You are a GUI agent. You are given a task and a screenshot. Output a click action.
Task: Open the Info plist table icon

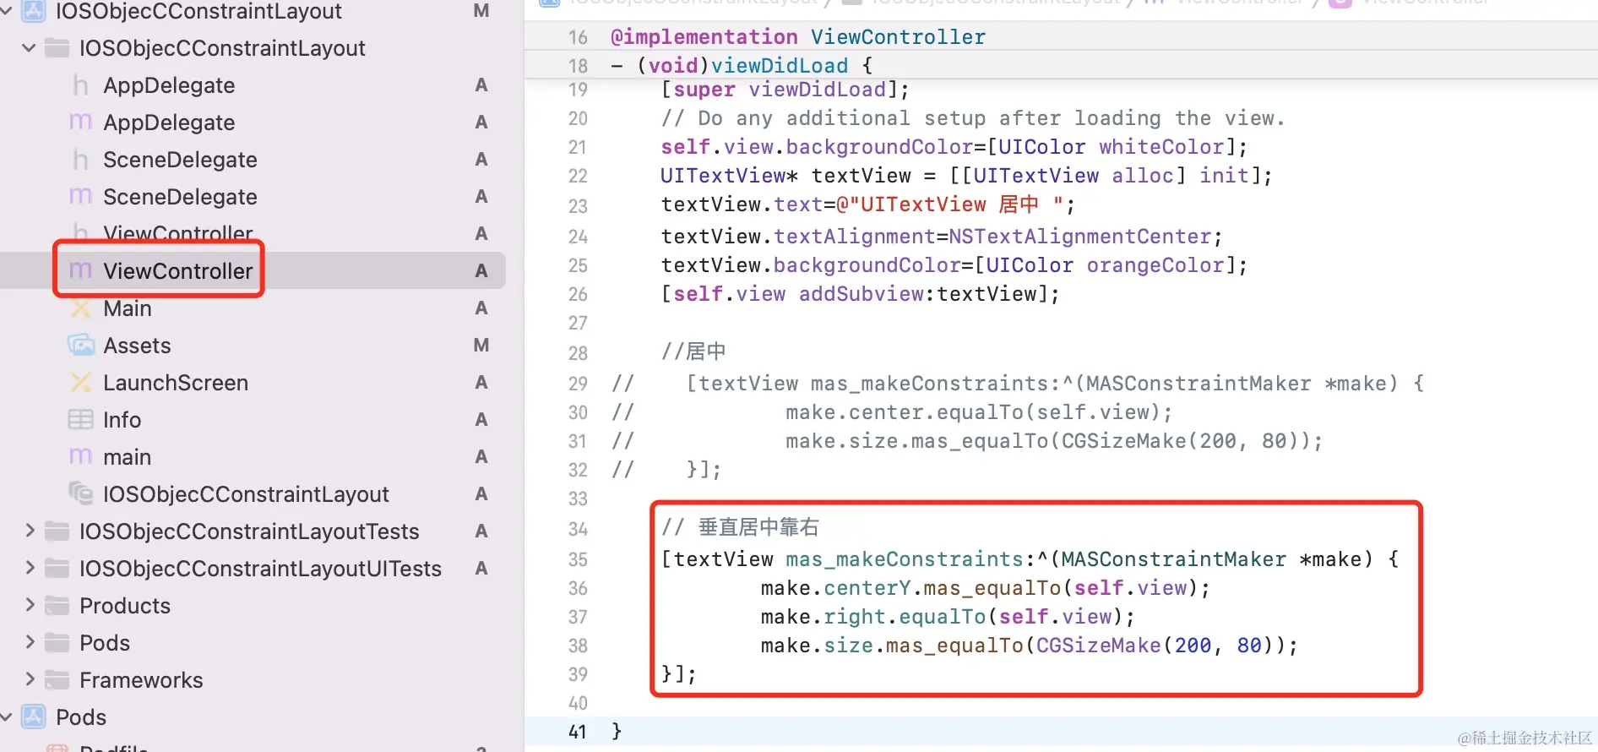tap(81, 420)
